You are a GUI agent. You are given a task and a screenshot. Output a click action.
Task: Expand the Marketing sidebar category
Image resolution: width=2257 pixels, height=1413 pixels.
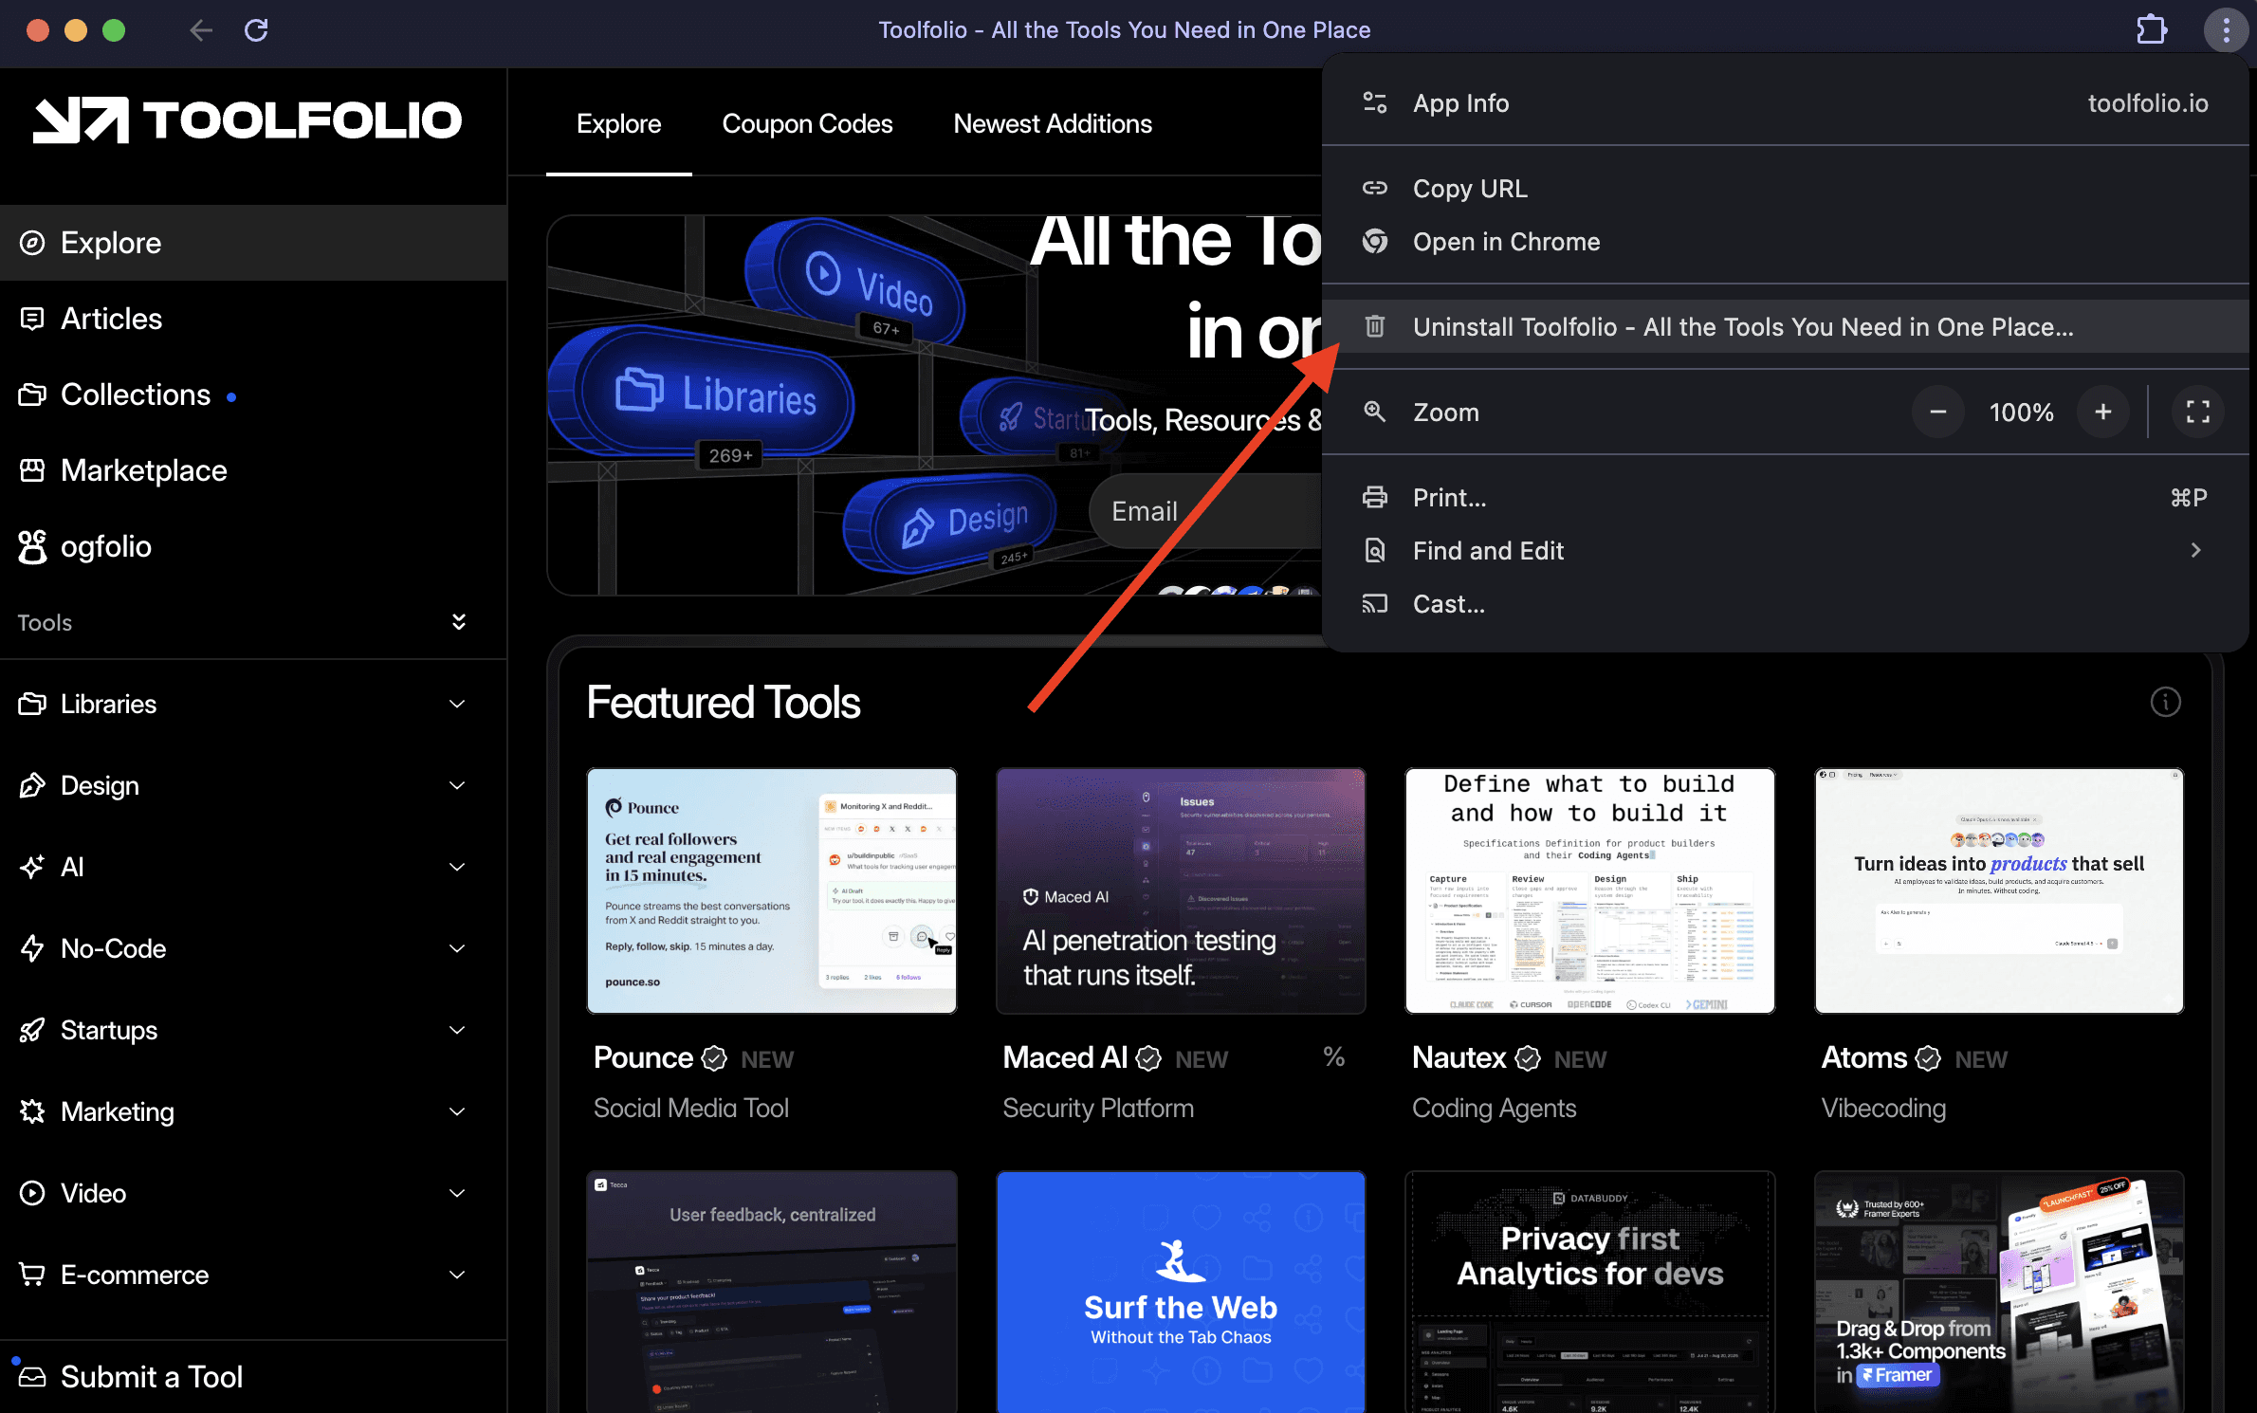click(x=456, y=1111)
